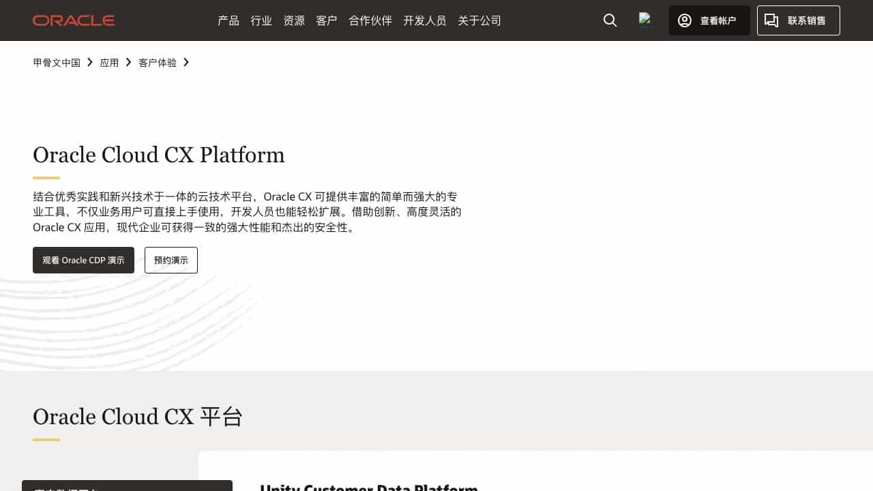Open the 关于公司 navigation dropdown
Image resolution: width=873 pixels, height=491 pixels.
pyautogui.click(x=479, y=20)
